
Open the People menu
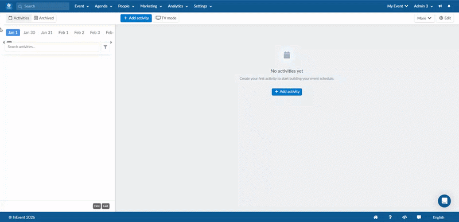tap(126, 6)
